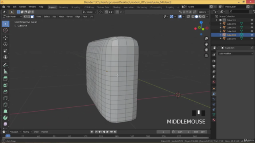Click the pan view hand icon

point(206,44)
